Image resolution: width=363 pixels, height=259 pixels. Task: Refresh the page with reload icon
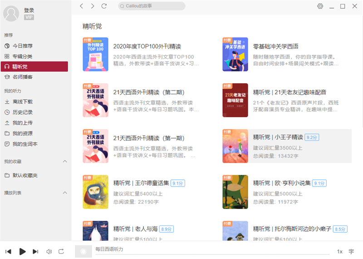click(104, 6)
